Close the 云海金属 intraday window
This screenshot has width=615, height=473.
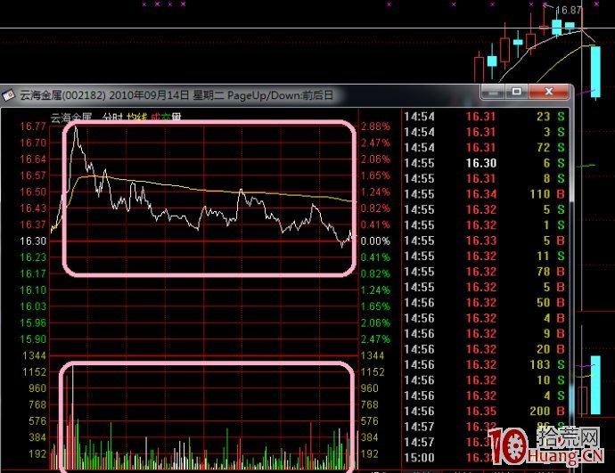tap(548, 92)
